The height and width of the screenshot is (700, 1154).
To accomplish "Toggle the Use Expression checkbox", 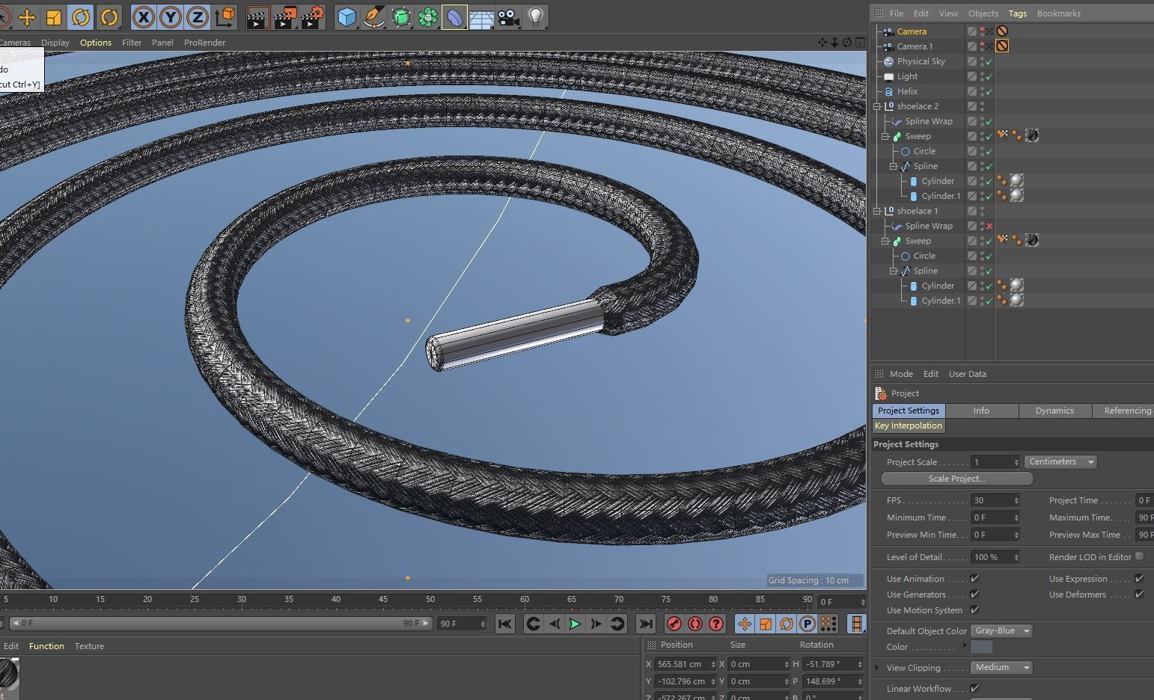I will [x=1139, y=579].
